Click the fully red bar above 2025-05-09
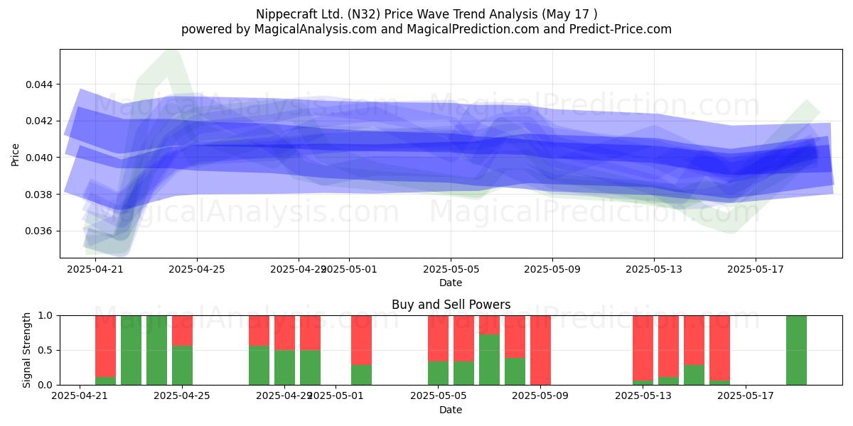 click(x=540, y=350)
